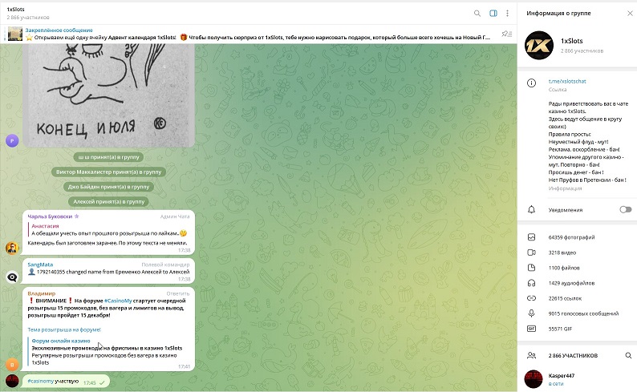Click Джо Байден принят(а) в группу notice
Image resolution: width=637 pixels, height=392 pixels.
[x=108, y=187]
